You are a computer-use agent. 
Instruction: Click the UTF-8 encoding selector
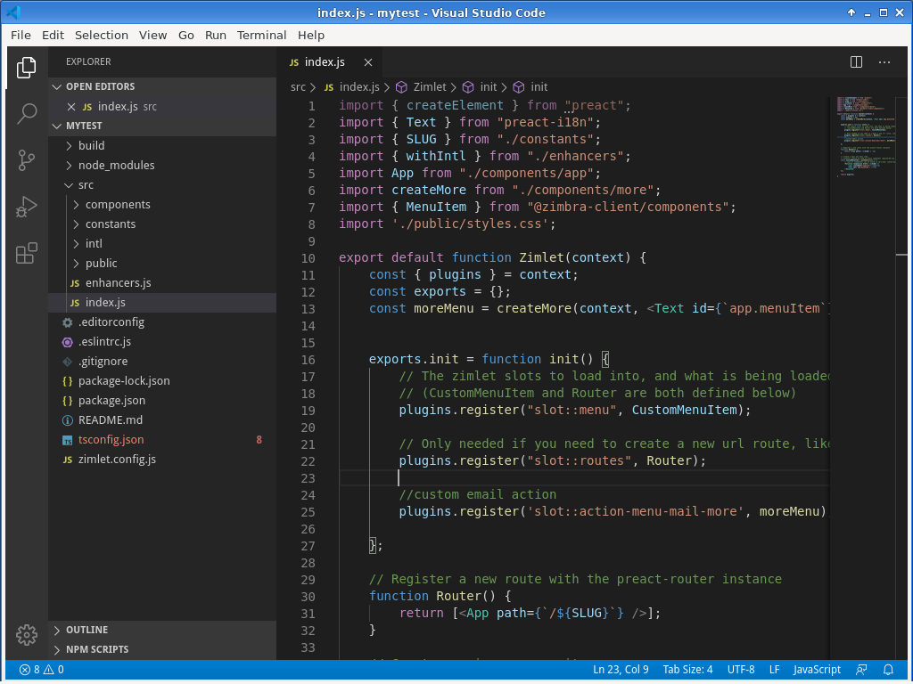tap(741, 670)
